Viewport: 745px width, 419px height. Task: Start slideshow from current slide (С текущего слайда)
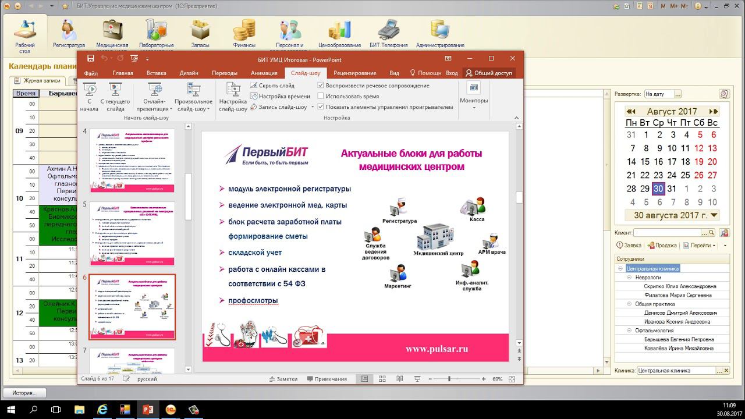pyautogui.click(x=115, y=97)
